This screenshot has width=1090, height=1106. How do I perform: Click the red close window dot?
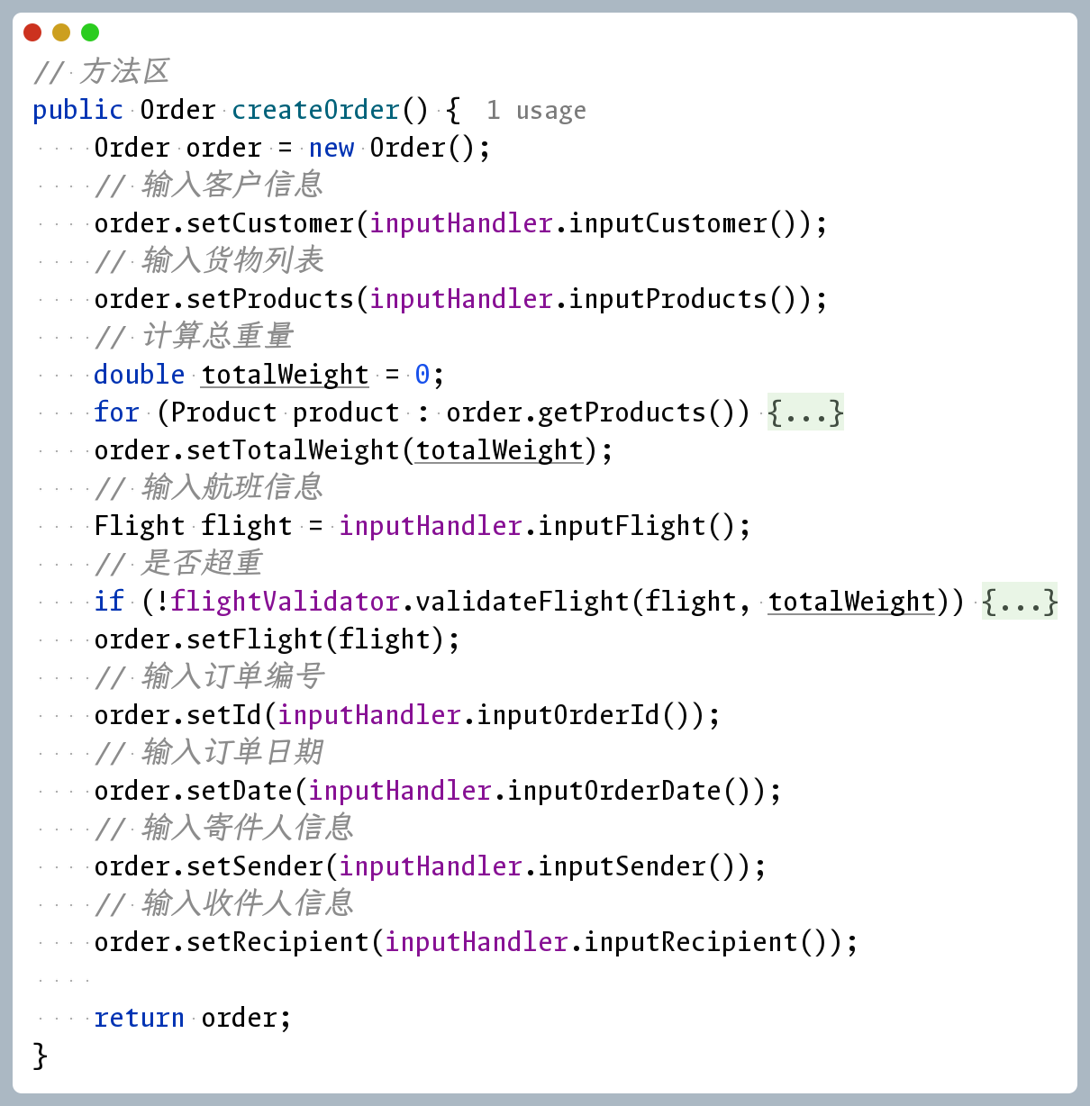(32, 32)
